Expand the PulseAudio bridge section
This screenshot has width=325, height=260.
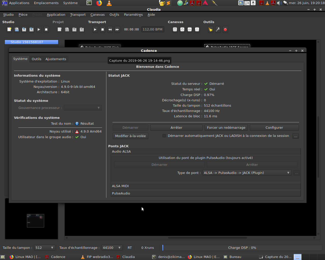coord(121,193)
